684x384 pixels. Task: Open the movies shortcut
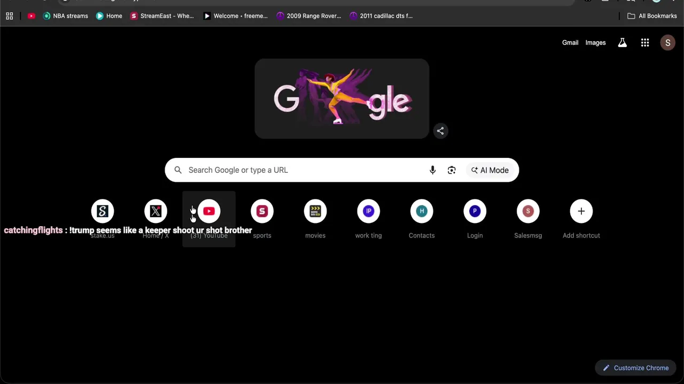[x=315, y=219]
